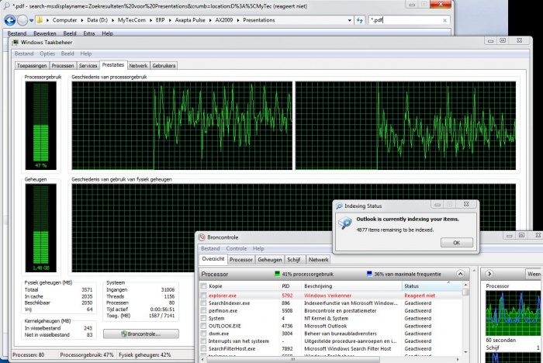Viewport: 543px width, 363px height.
Task: Click the Broncontrole window title icon
Action: click(202, 237)
